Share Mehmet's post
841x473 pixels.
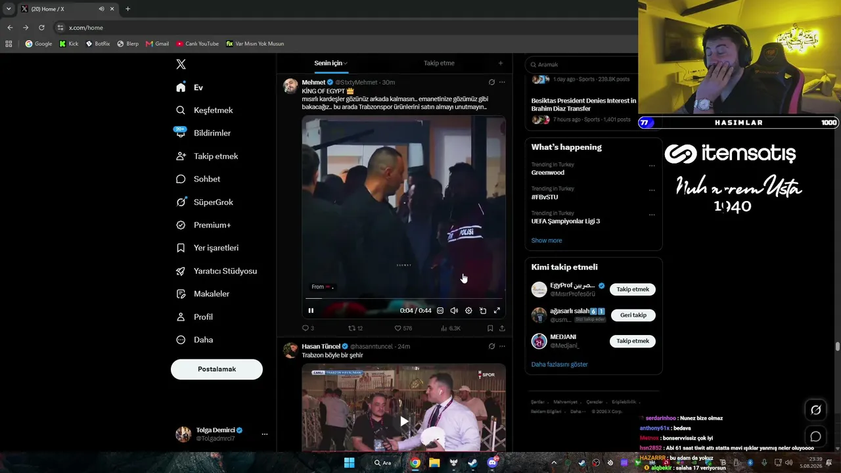point(502,328)
